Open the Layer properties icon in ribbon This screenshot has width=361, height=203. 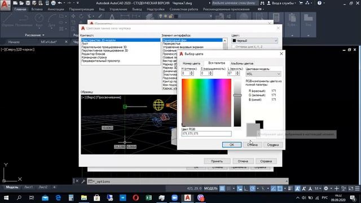click(x=149, y=16)
